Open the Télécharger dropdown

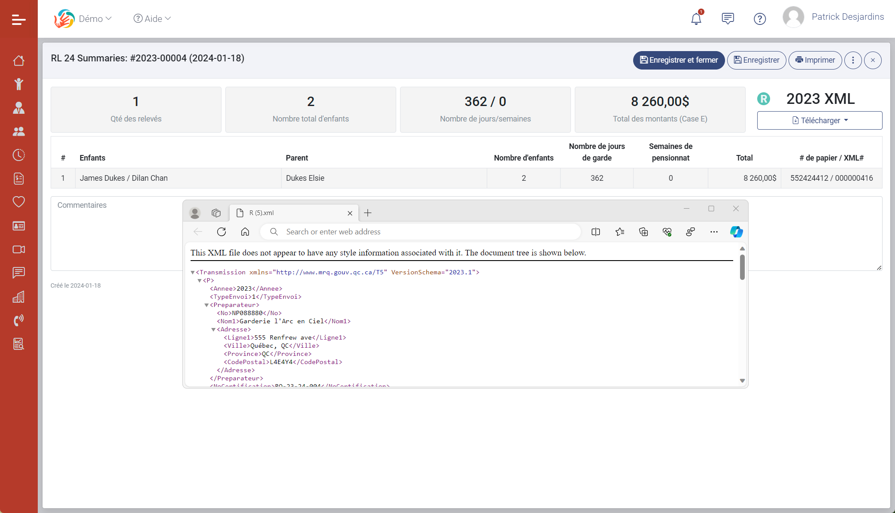(x=819, y=121)
